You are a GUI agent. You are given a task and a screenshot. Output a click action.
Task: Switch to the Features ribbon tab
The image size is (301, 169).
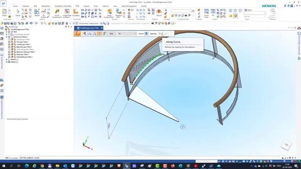(x=25, y=6)
